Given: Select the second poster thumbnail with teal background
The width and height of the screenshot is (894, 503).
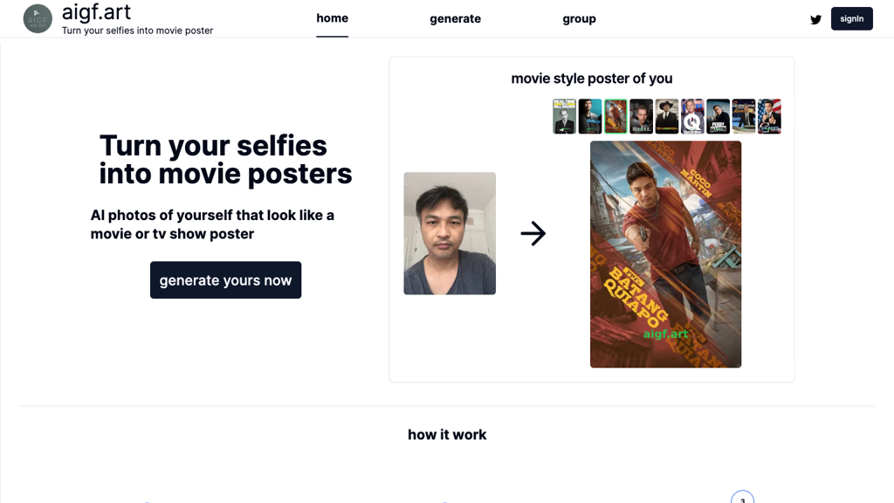Looking at the screenshot, I should tap(590, 116).
